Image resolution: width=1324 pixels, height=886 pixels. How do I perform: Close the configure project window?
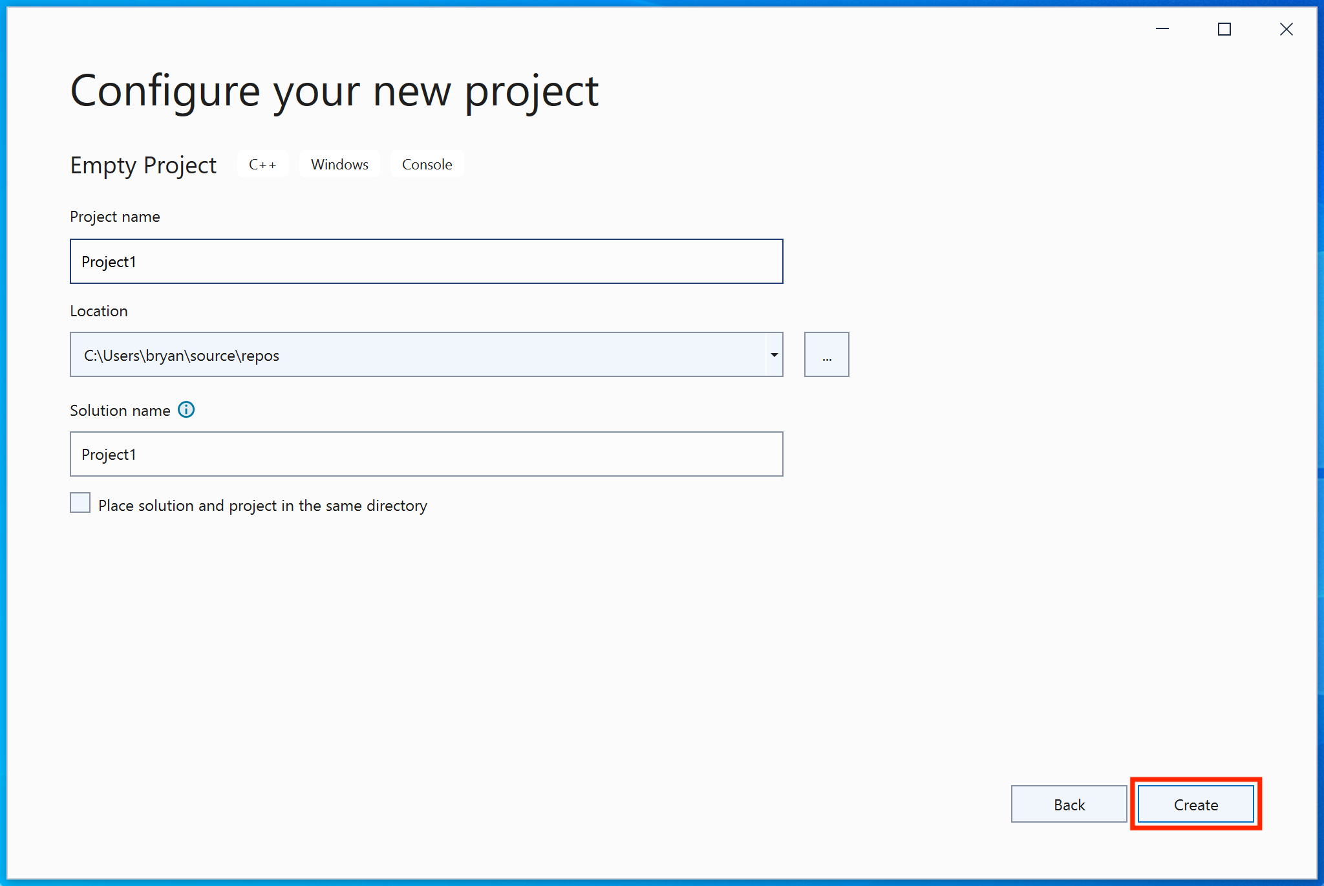[x=1286, y=29]
